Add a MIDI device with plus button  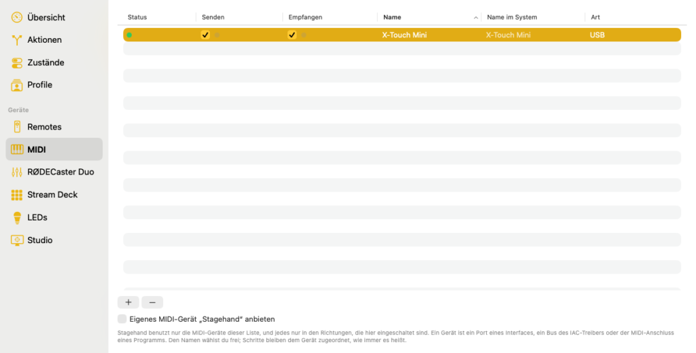coord(128,303)
